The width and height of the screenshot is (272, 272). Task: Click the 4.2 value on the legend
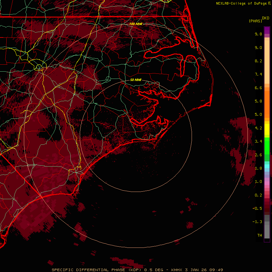pos(258,128)
